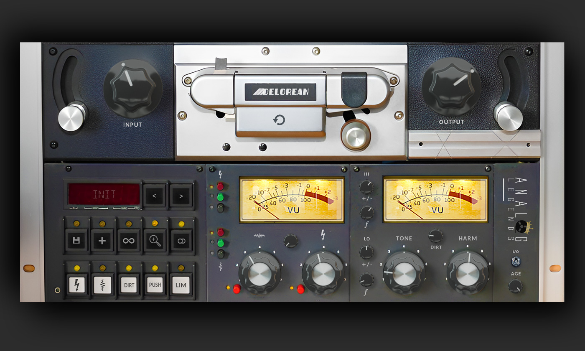Click the red button beside the noise knob
Screen dimensions: 585x351
pos(237,289)
